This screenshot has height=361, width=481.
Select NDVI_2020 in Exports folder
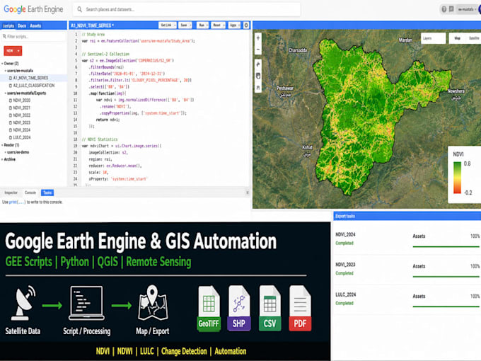point(21,101)
